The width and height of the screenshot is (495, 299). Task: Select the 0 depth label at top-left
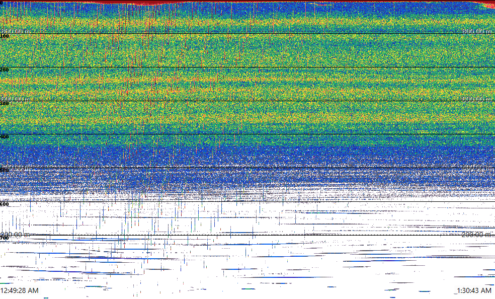pyautogui.click(x=2, y=3)
